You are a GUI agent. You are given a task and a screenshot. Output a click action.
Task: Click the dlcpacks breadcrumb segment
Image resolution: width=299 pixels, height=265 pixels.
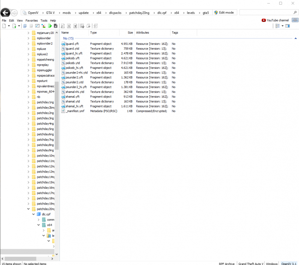point(115,13)
